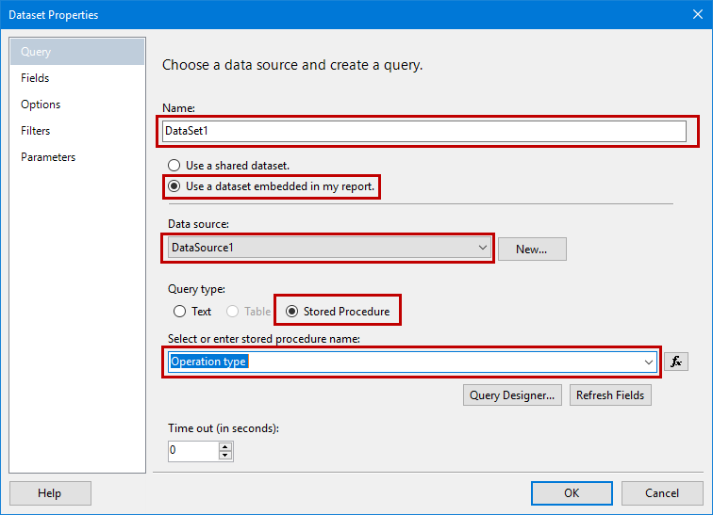Open the Query Designer
The width and height of the screenshot is (713, 515).
tap(513, 395)
